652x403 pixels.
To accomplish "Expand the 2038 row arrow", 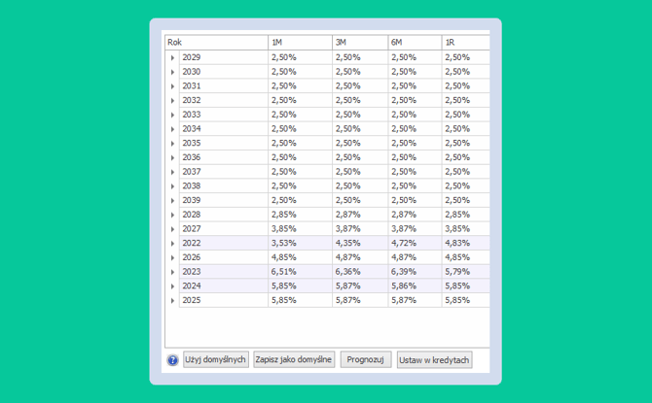I will 172,185.
